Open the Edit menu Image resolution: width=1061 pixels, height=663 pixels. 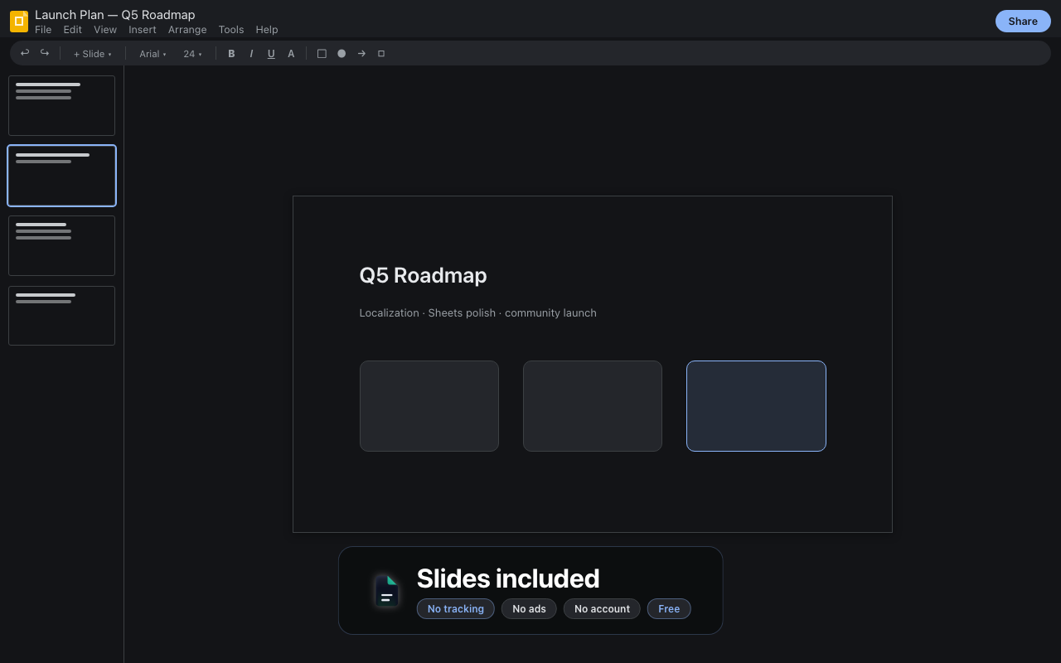coord(73,30)
